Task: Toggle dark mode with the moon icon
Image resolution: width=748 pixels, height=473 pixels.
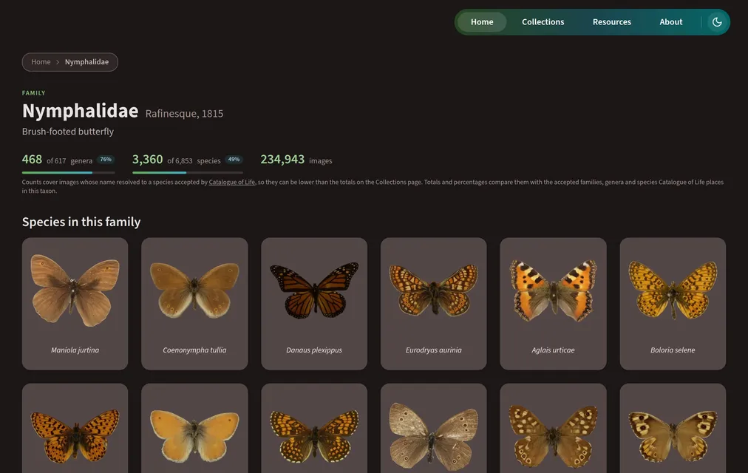Action: [716, 22]
